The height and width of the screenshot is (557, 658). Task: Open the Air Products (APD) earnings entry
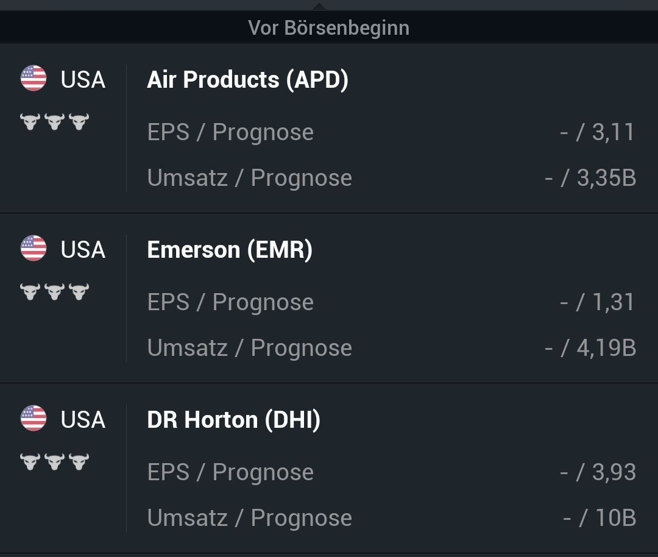247,80
